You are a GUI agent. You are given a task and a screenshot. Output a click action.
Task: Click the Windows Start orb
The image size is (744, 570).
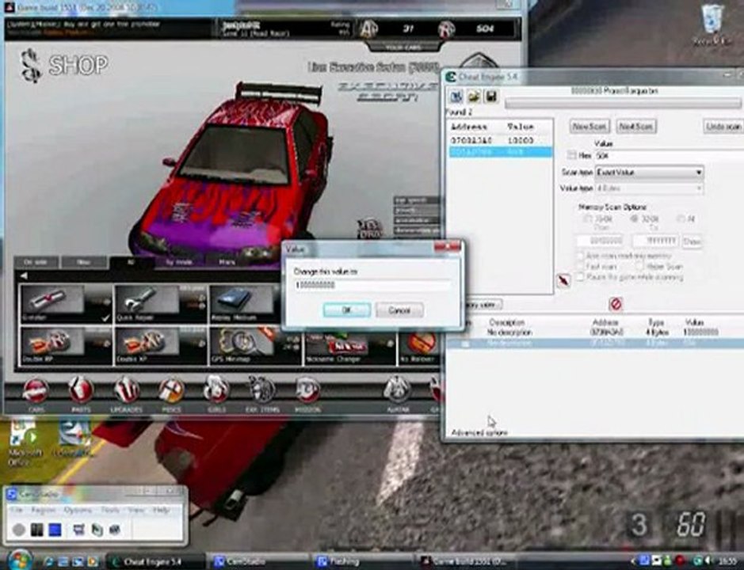pyautogui.click(x=19, y=560)
